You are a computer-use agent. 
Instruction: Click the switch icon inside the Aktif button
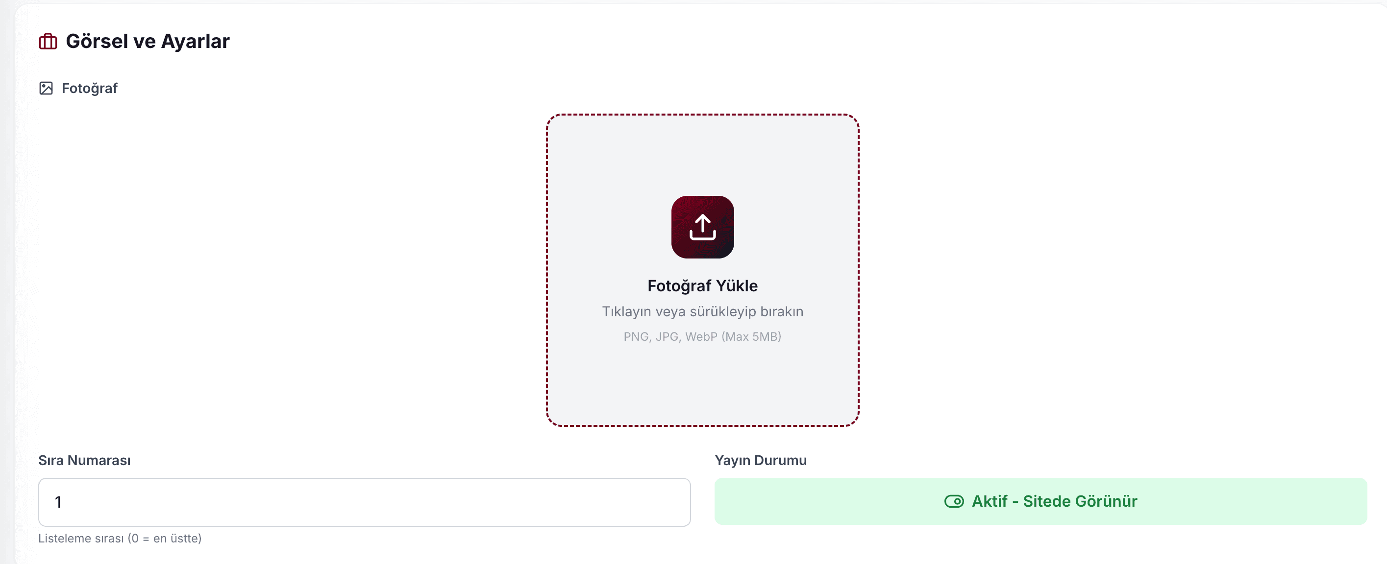tap(954, 501)
